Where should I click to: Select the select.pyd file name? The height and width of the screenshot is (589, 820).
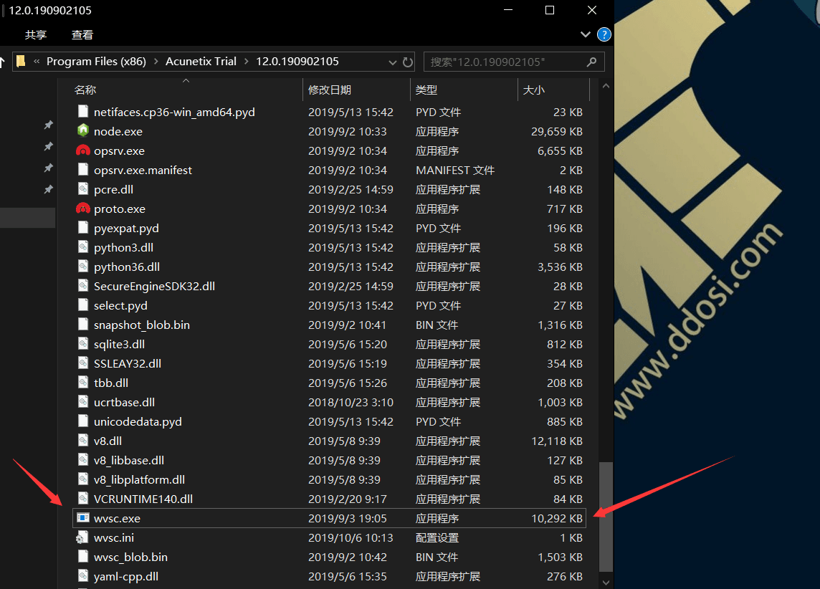pos(120,305)
